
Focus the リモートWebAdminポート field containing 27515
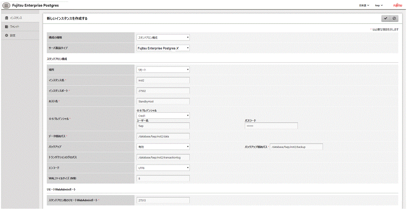(x=163, y=200)
